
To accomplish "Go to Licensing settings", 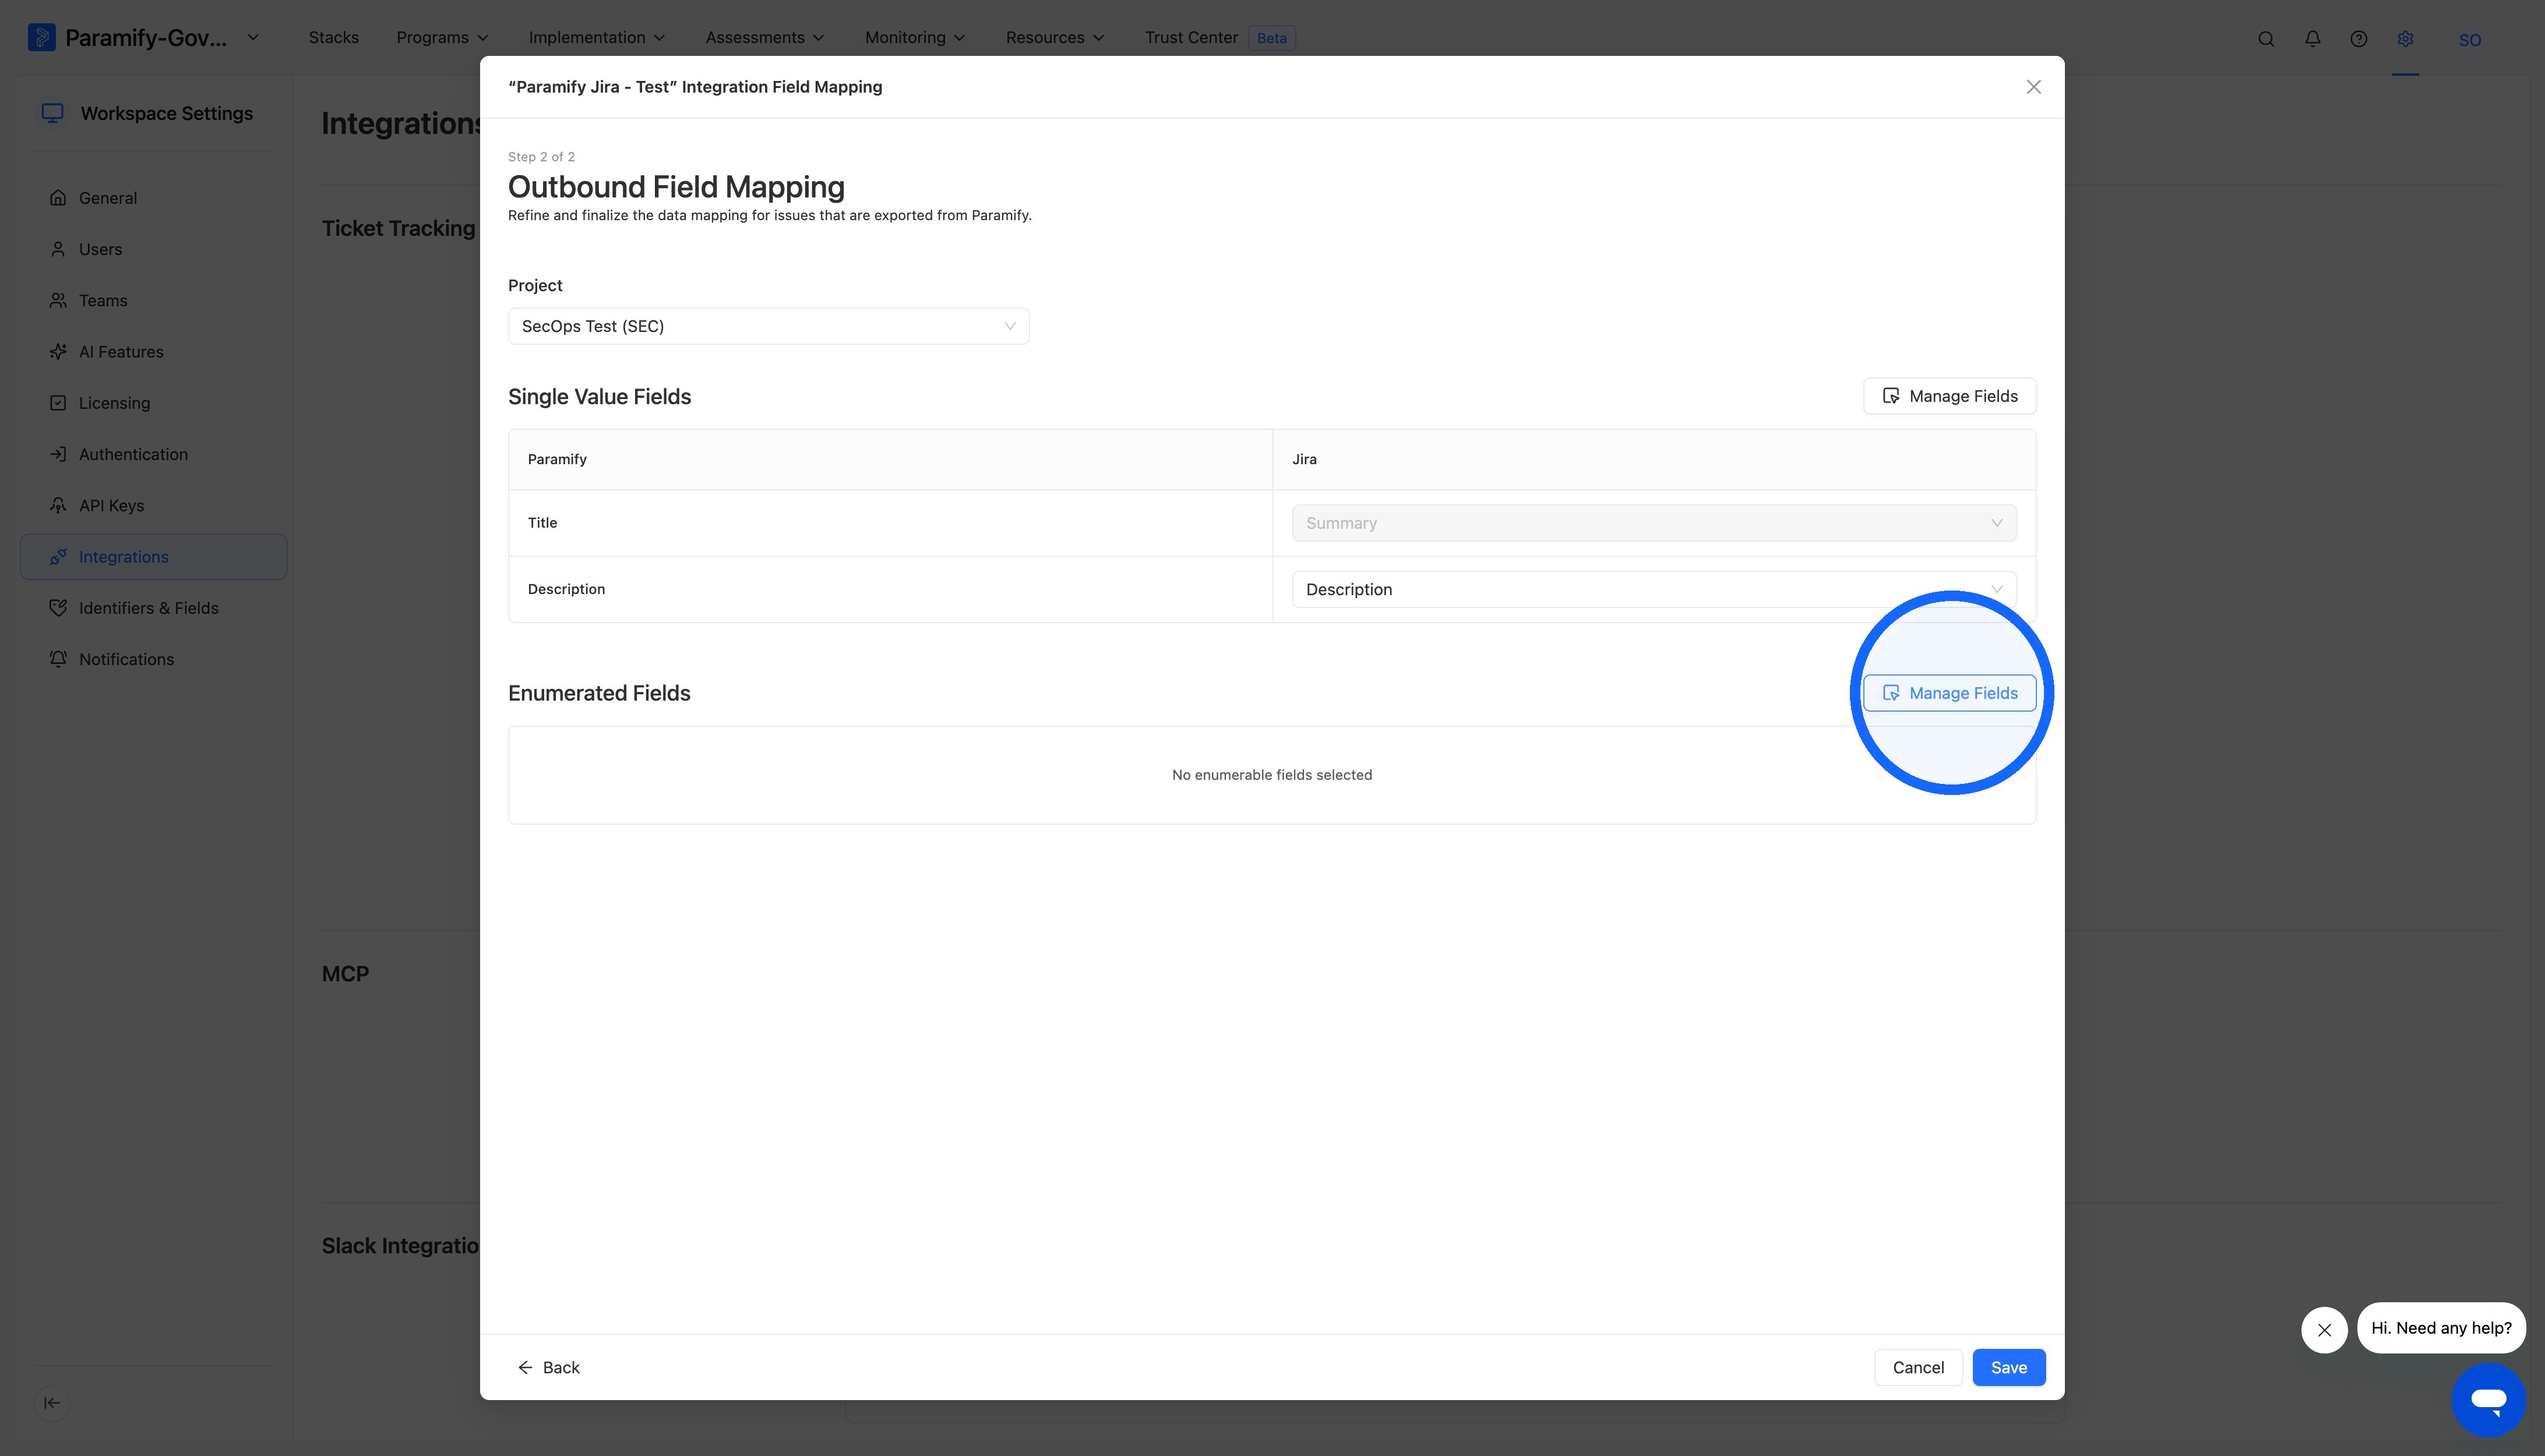I will [x=153, y=403].
